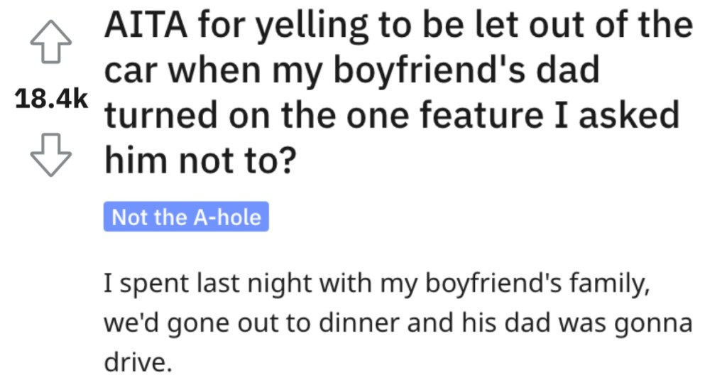This screenshot has height=380, width=727.
Task: Click the 18.4k vote score
Action: 51,99
